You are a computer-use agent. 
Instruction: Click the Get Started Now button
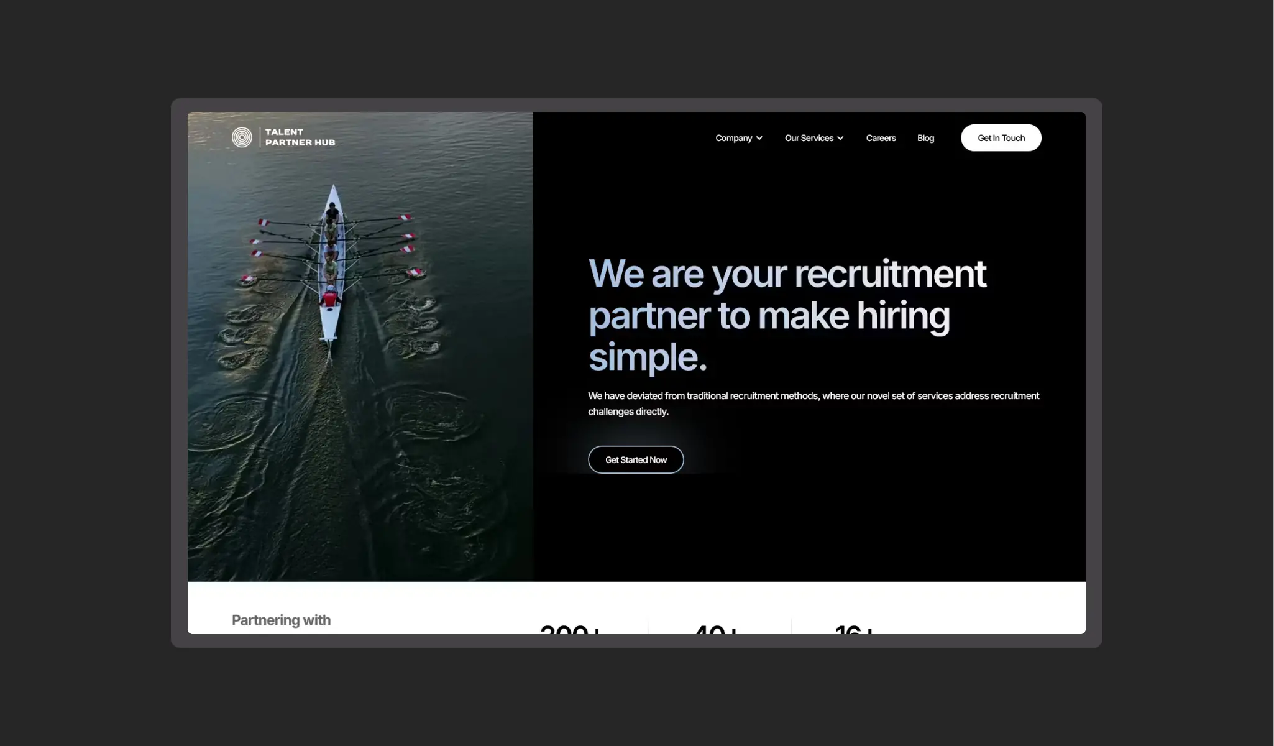(636, 460)
